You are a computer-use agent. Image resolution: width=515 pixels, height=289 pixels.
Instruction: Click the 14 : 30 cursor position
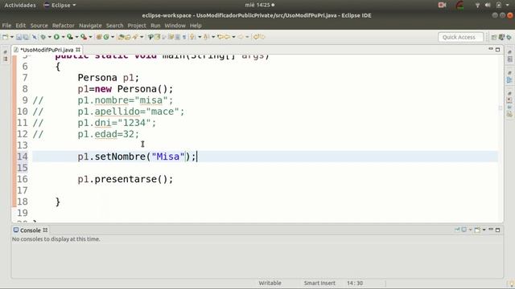tap(355, 283)
